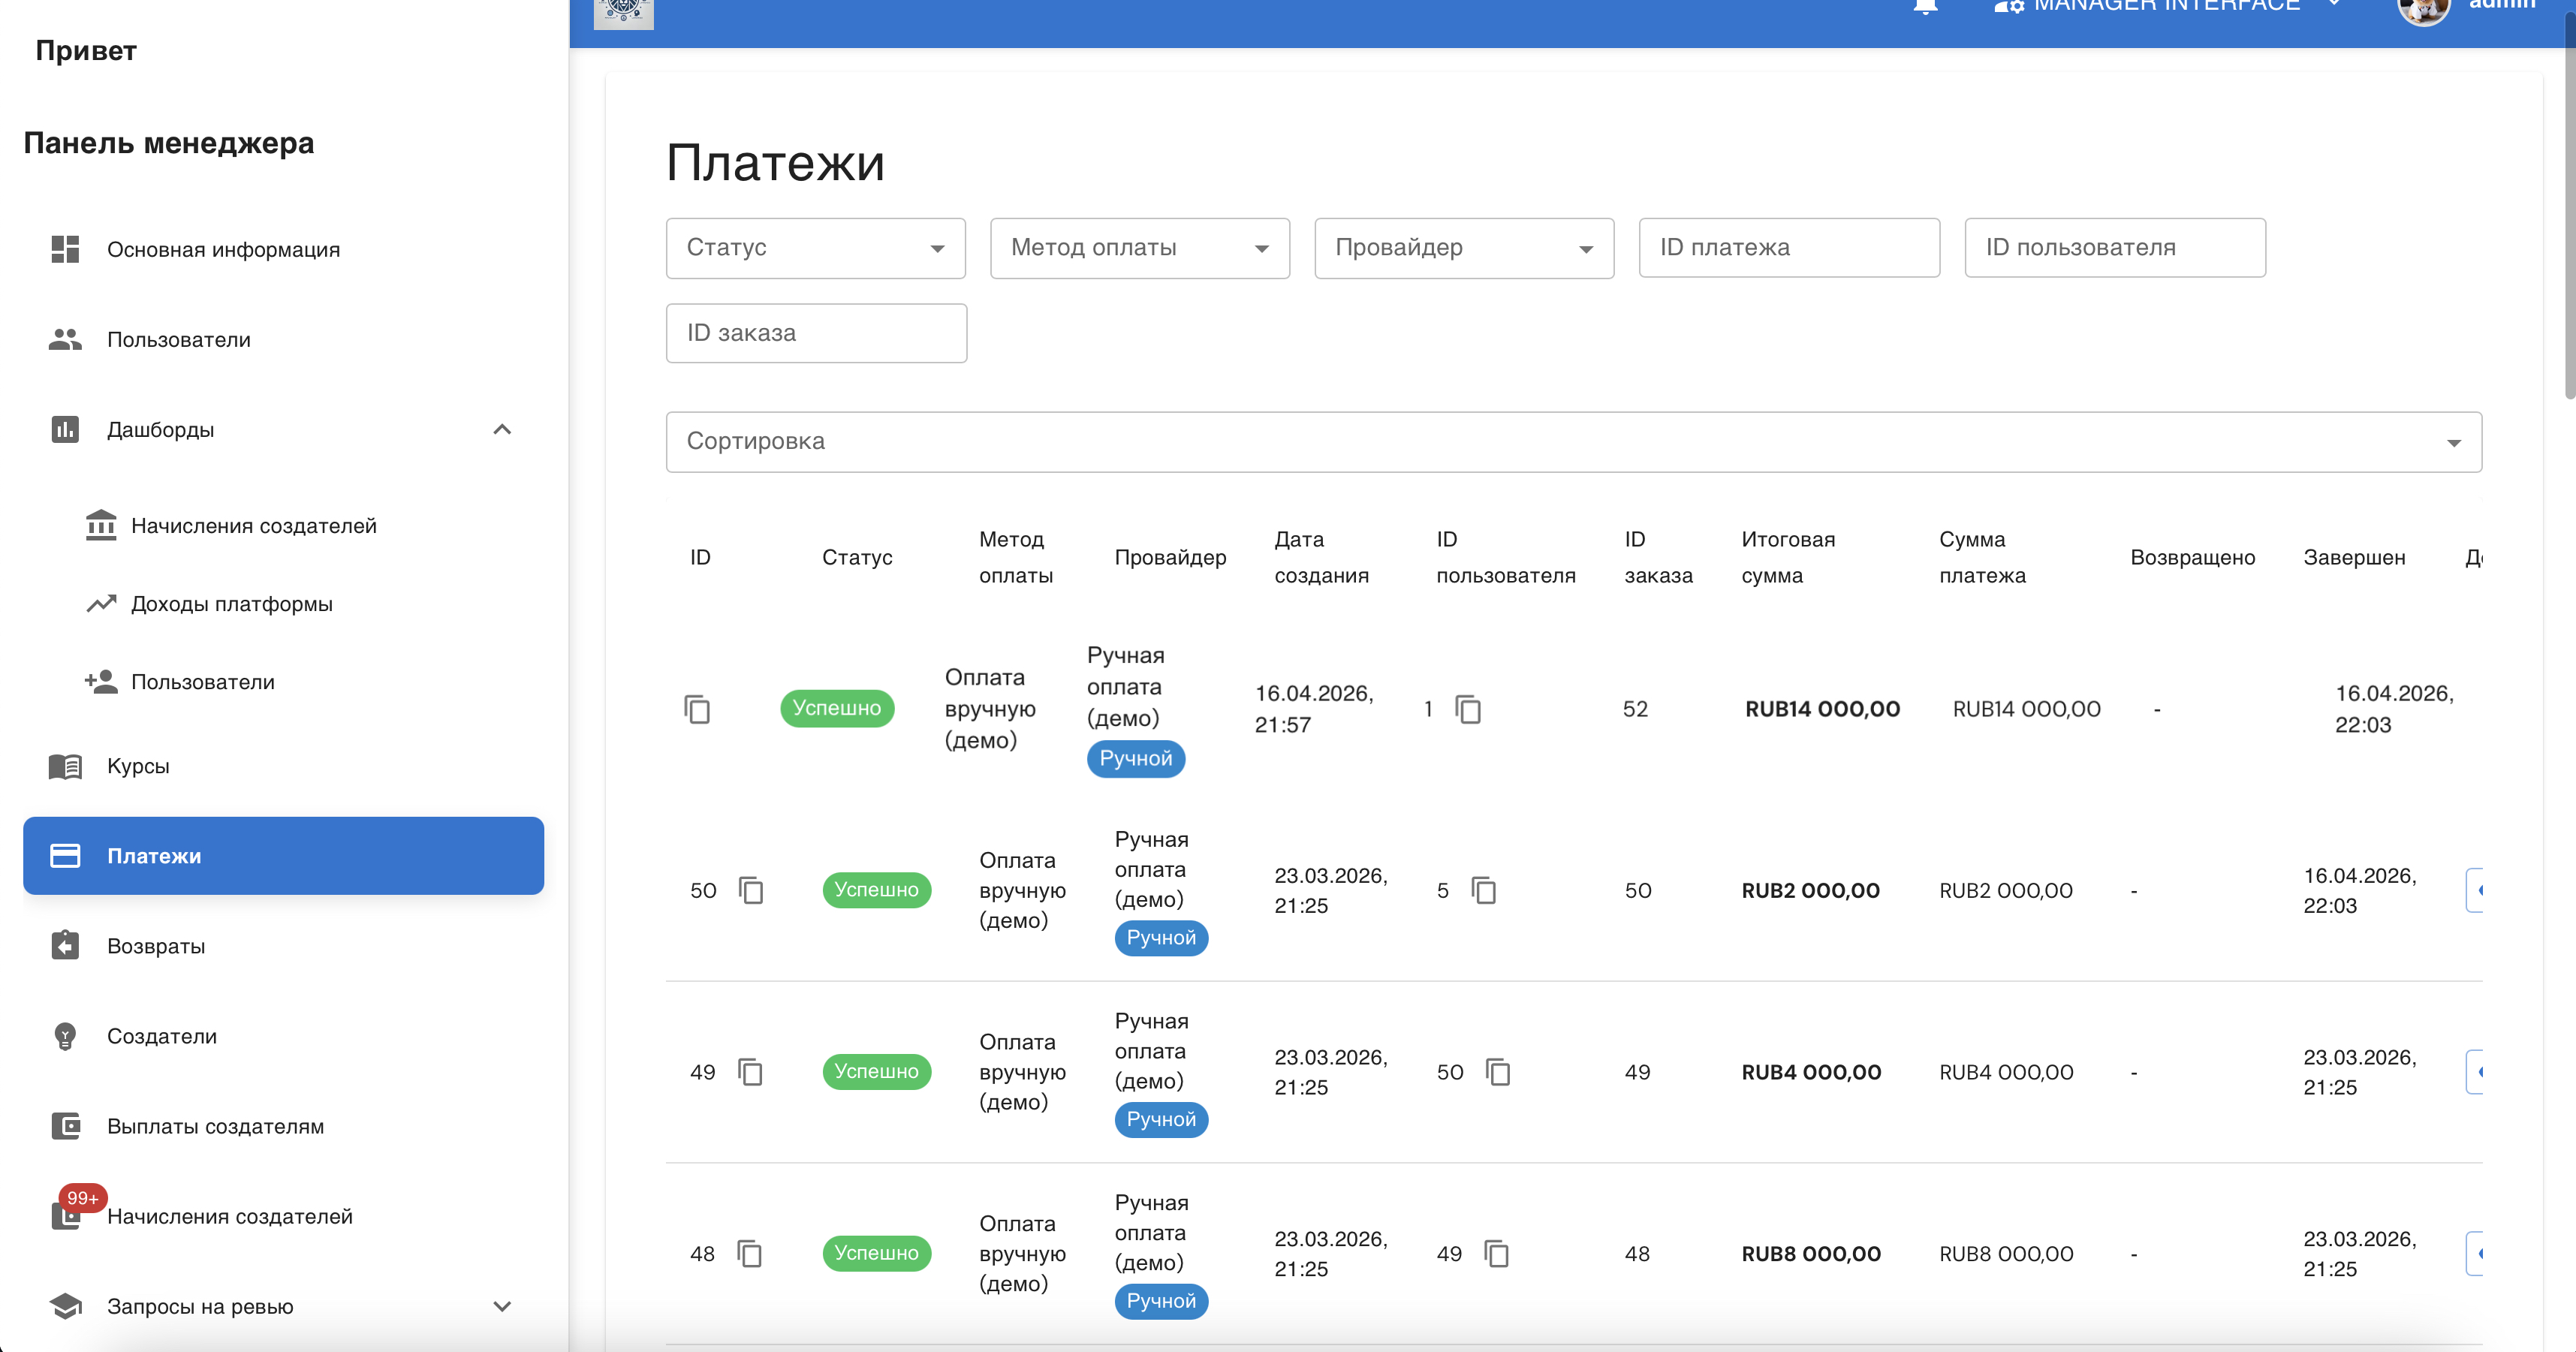
Task: Click the Курсы book icon
Action: point(65,766)
